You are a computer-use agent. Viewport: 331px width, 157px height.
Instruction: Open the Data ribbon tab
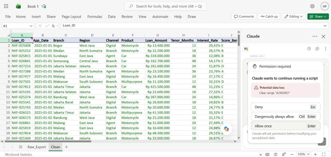[x=112, y=16]
